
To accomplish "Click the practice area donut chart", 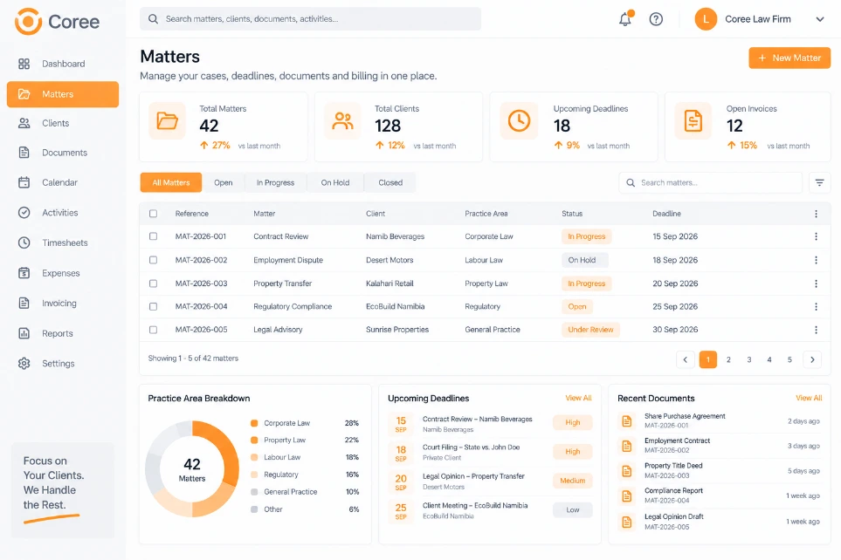I will click(192, 469).
